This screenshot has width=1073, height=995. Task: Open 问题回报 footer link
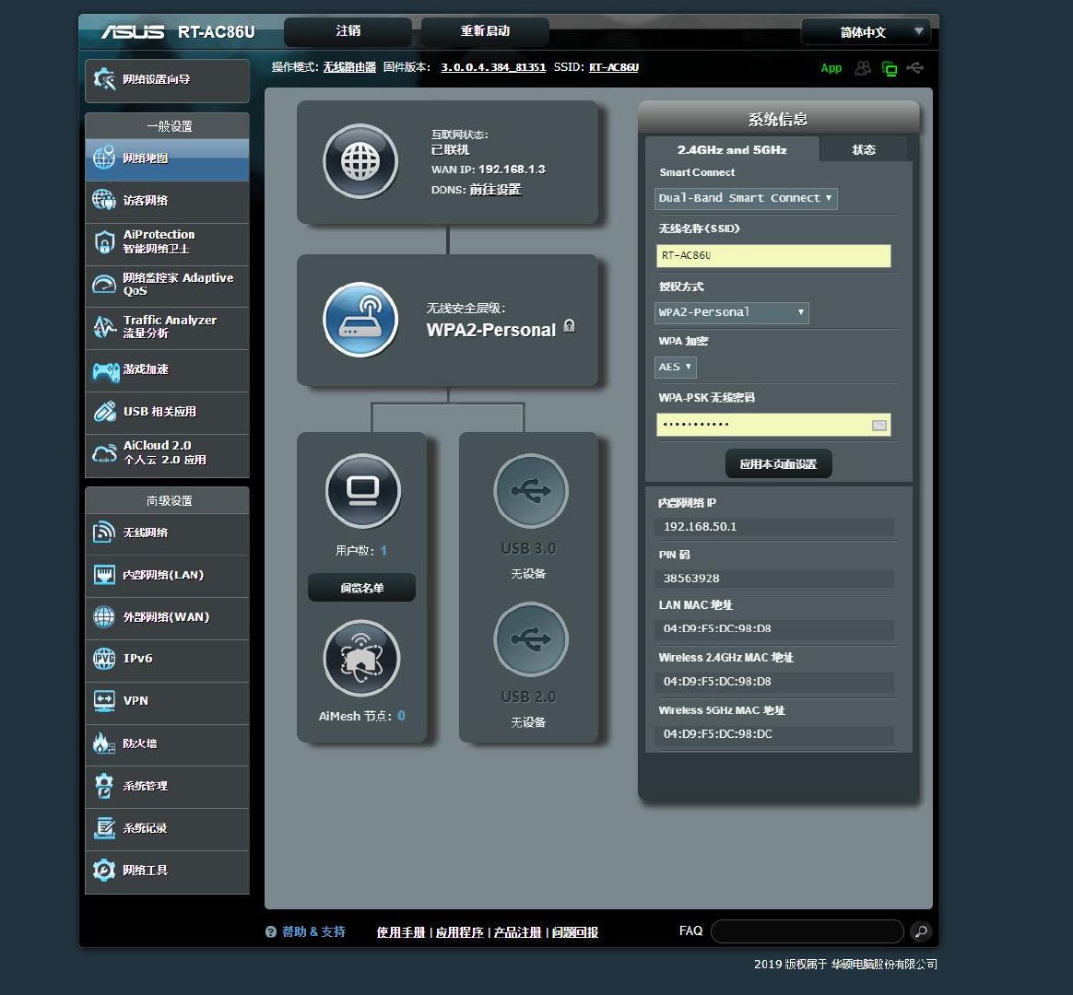point(575,932)
